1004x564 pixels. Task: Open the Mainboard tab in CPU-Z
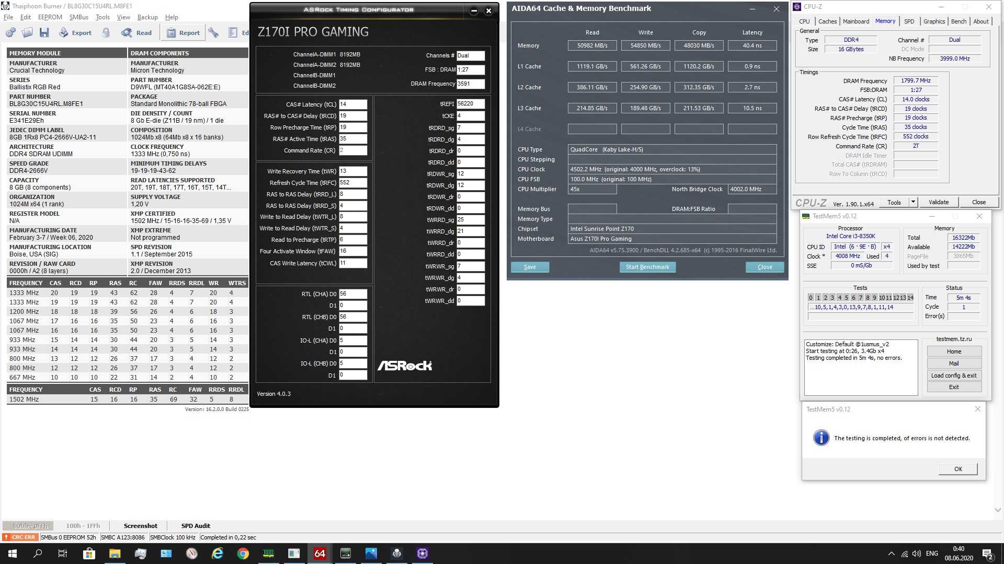(856, 21)
